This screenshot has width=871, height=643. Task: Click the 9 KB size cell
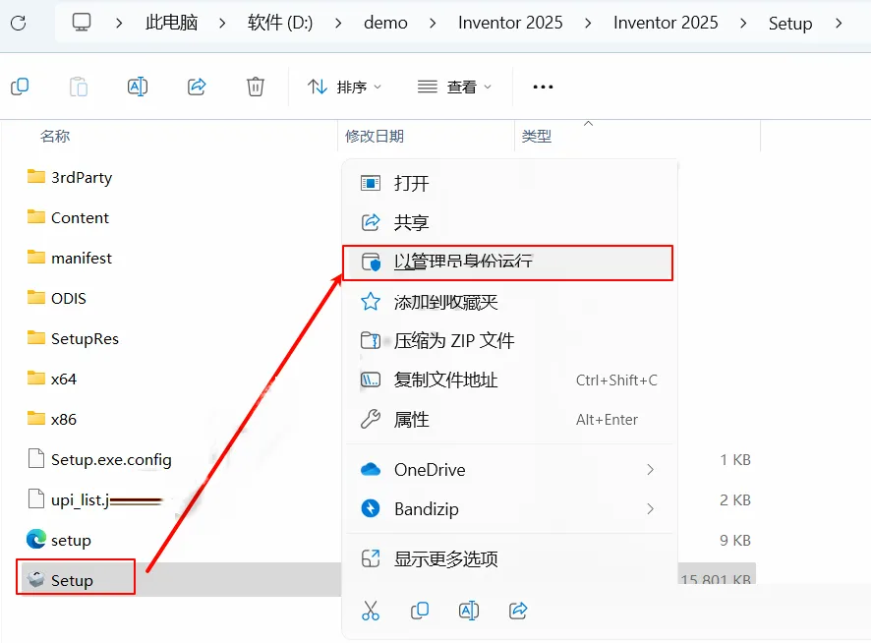coord(735,540)
